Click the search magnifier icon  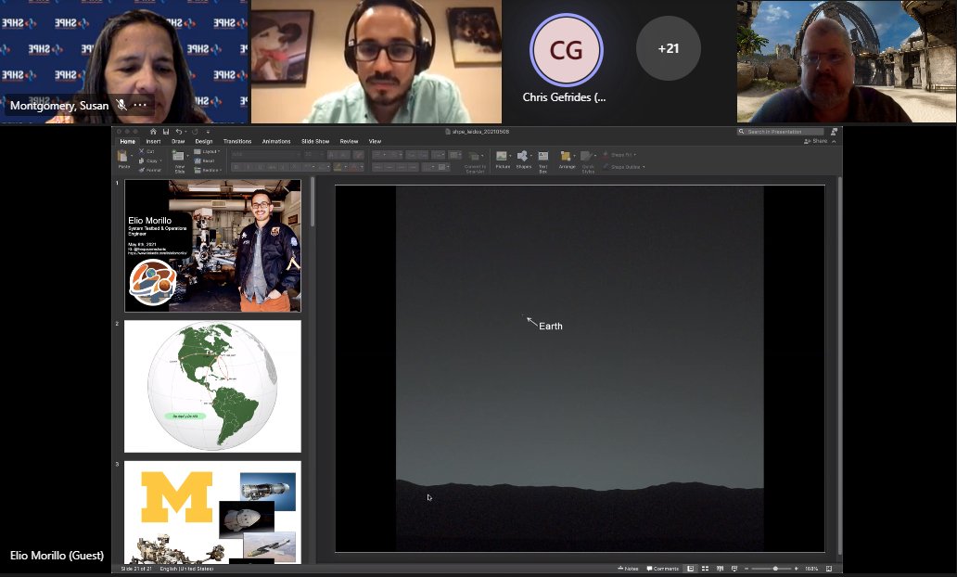pyautogui.click(x=742, y=132)
